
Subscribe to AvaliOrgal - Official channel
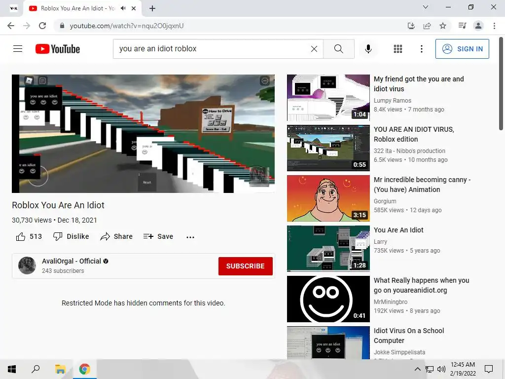pyautogui.click(x=246, y=266)
